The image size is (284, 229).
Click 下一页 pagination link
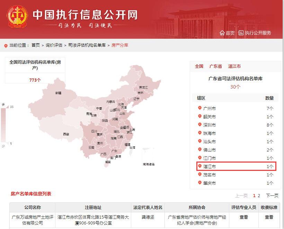(272, 196)
